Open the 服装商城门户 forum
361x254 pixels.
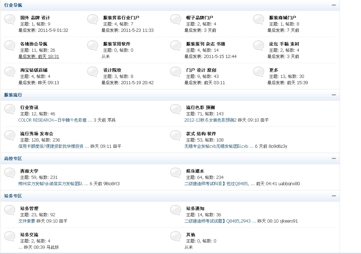click(283, 18)
